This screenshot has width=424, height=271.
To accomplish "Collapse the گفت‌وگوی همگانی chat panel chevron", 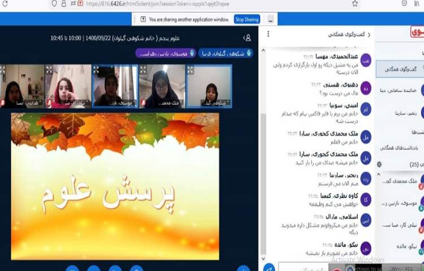I will [369, 34].
